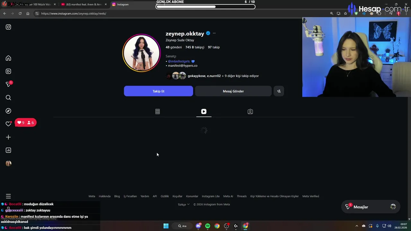This screenshot has height=231, width=411.
Task: Open site information icon in address bar
Action: tap(37, 13)
